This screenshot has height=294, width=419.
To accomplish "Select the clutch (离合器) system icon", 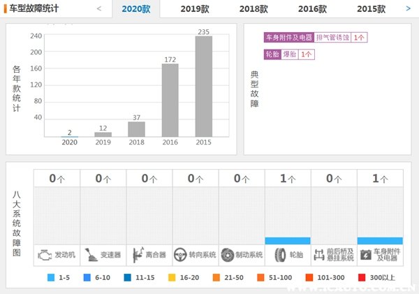I will coord(136,255).
